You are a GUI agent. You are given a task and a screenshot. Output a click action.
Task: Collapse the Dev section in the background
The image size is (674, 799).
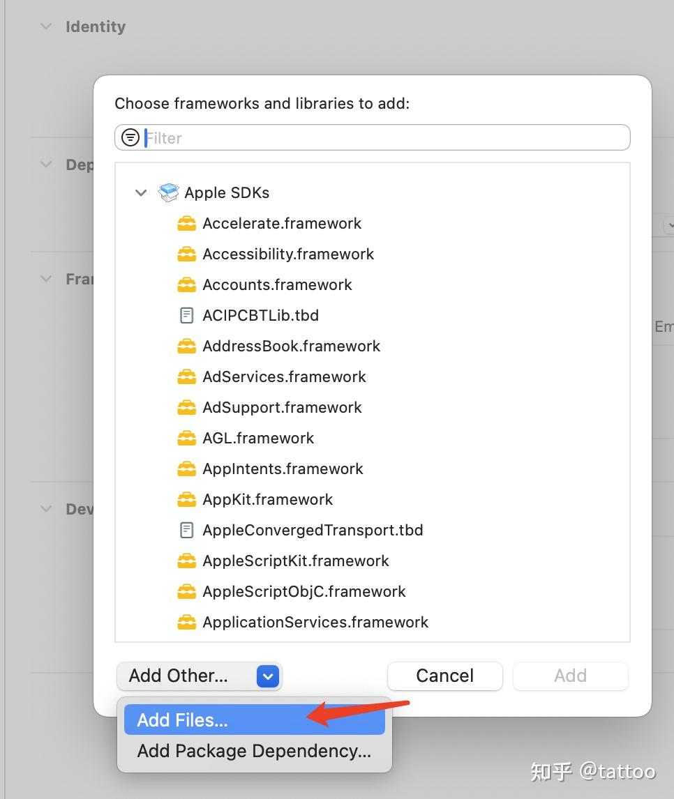click(x=45, y=509)
